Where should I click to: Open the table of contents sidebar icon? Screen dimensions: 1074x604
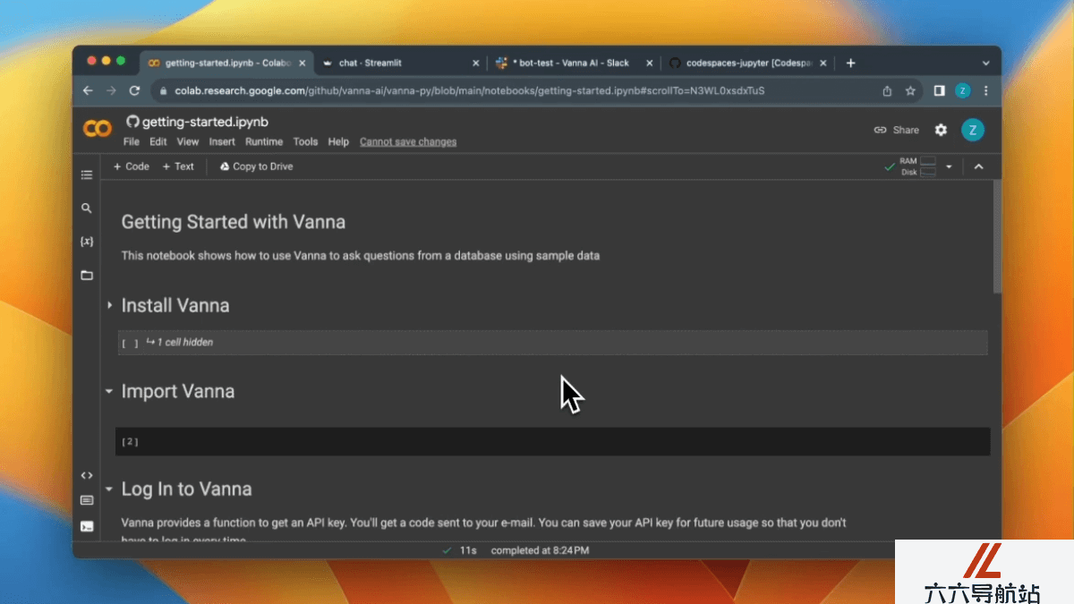coord(87,174)
